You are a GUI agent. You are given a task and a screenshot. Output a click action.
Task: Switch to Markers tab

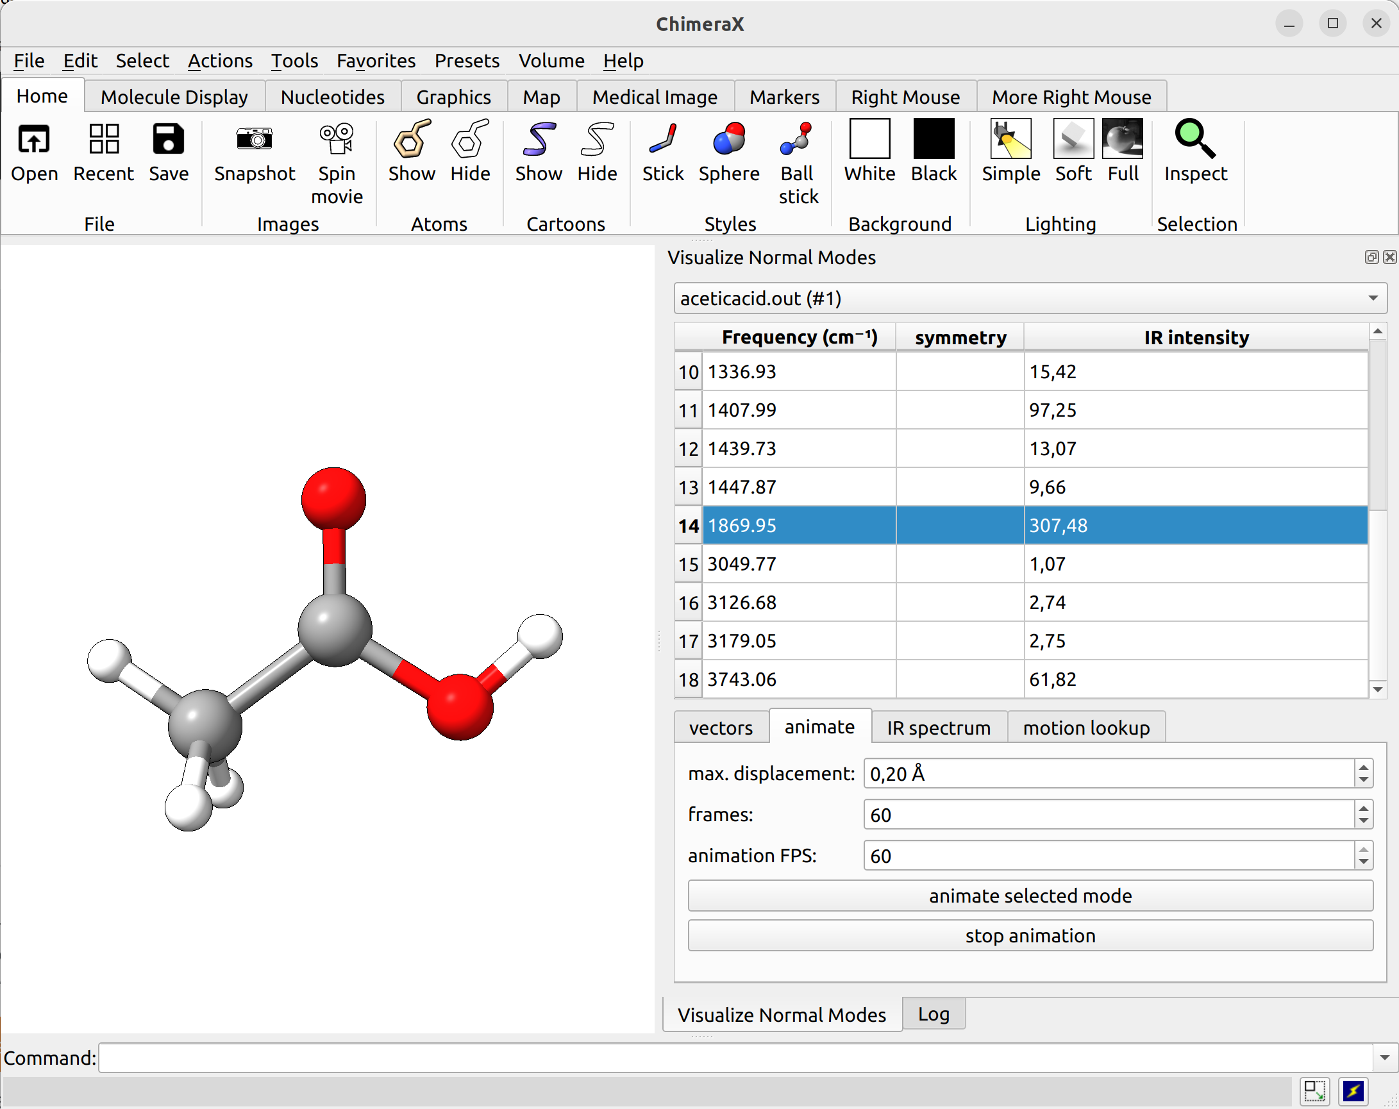[x=784, y=97]
